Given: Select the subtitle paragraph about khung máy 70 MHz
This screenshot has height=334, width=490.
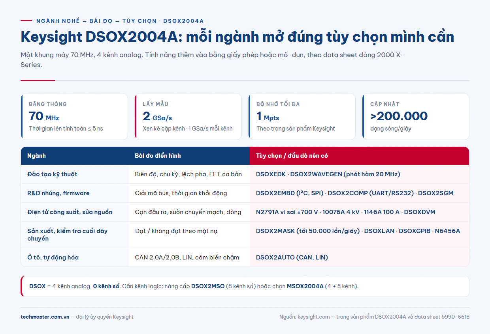Looking at the screenshot, I should (x=212, y=60).
